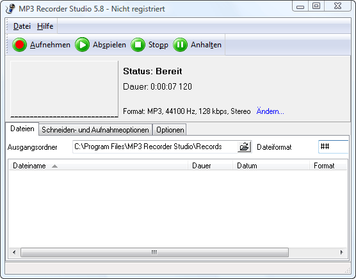Close the MP3 Recorder Studio window
The image size is (356, 279).
click(337, 6)
